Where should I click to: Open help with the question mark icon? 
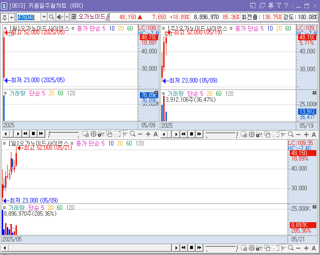(x=286, y=5)
